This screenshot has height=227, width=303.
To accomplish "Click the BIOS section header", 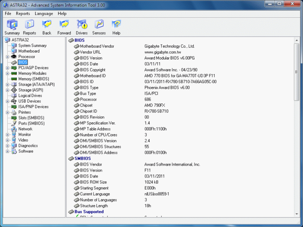I will coord(79,40).
